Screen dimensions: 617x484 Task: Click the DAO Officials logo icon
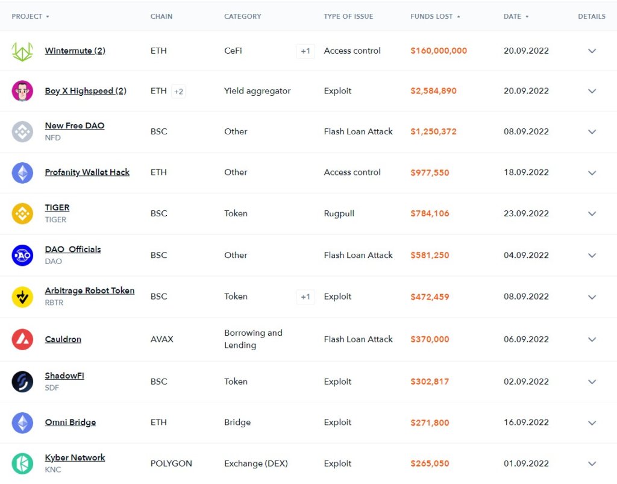(22, 255)
